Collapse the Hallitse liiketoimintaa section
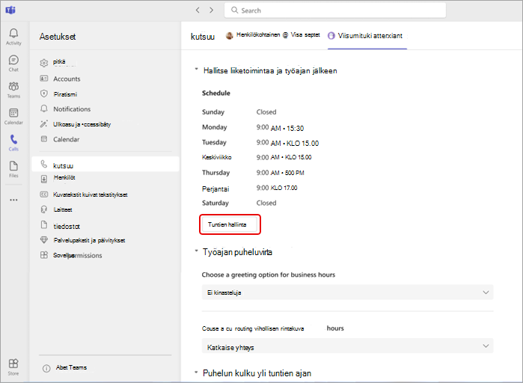 (197, 70)
